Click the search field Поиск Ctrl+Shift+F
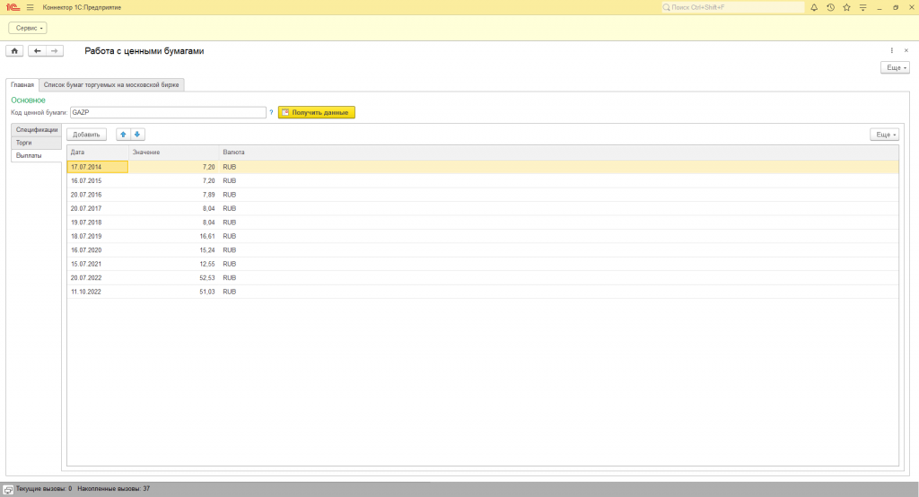The image size is (919, 497). pyautogui.click(x=732, y=7)
